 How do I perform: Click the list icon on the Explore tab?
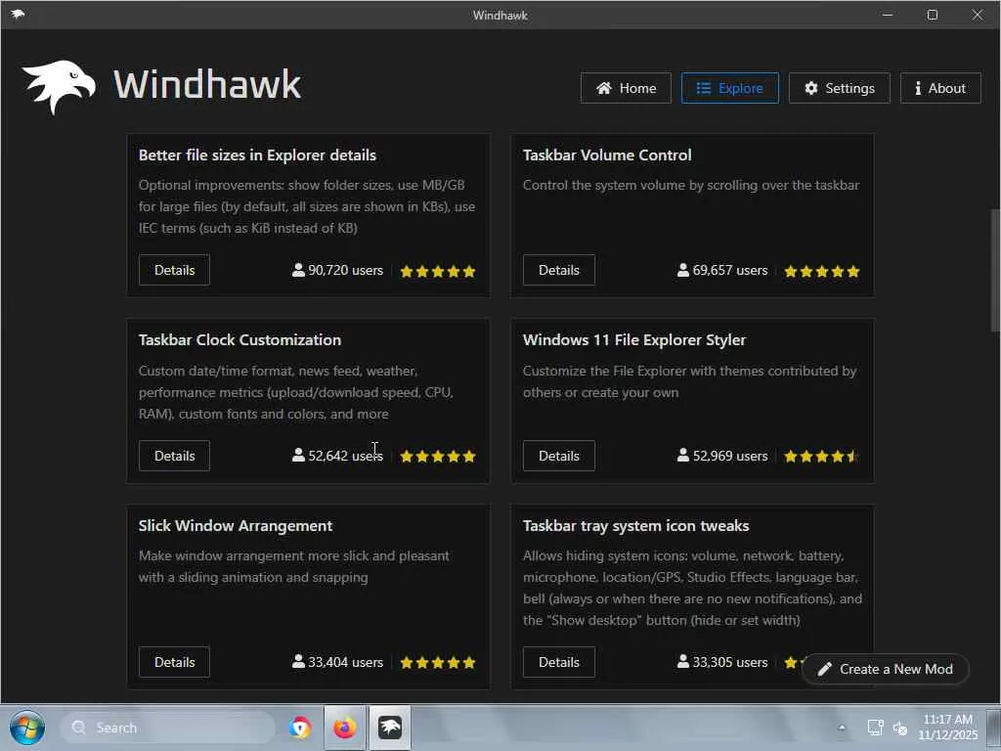(704, 88)
